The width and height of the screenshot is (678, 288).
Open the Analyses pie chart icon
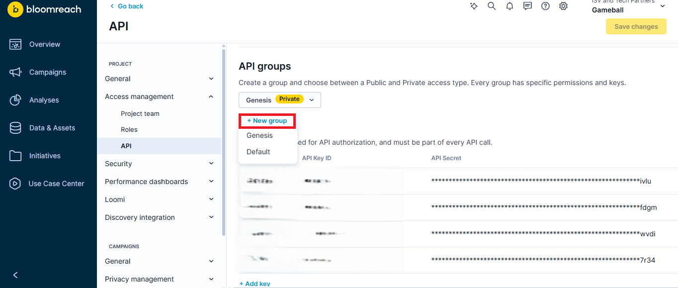[x=15, y=100]
